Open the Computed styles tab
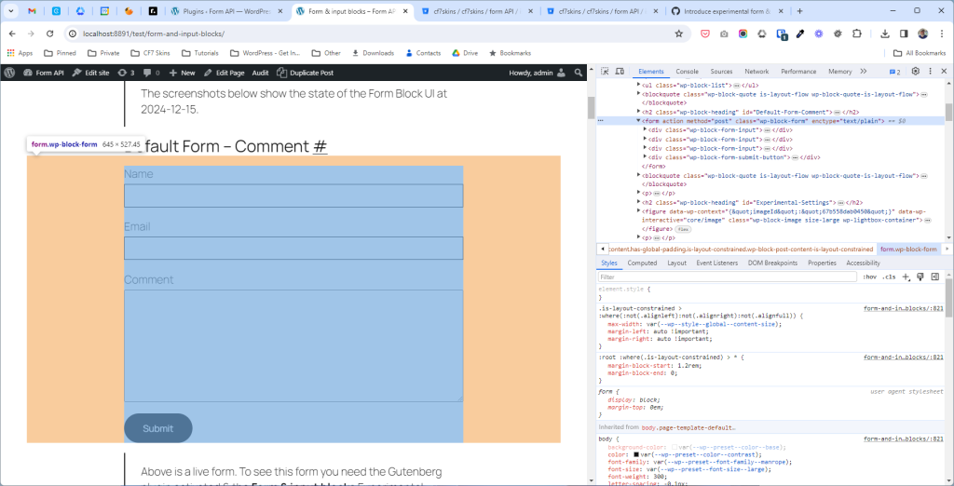The height and width of the screenshot is (486, 954). coord(642,263)
